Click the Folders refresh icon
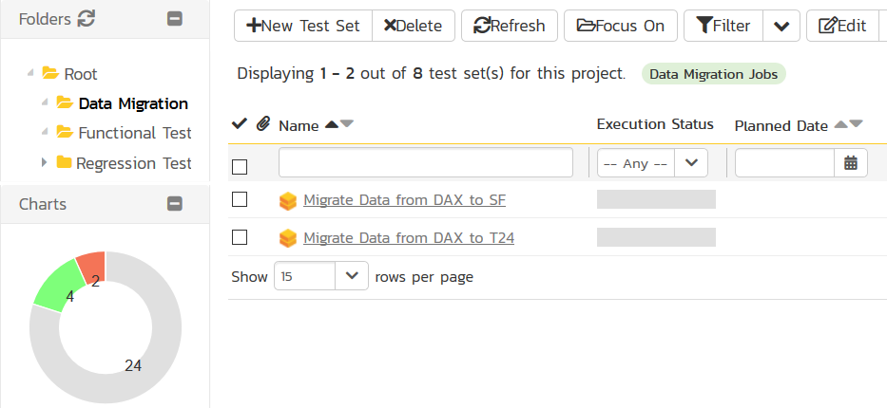 87,18
